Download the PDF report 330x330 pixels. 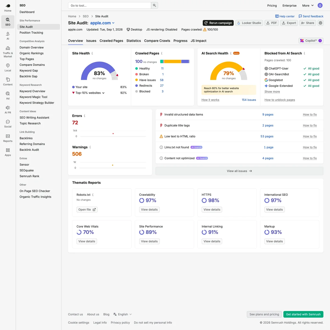pyautogui.click(x=272, y=23)
